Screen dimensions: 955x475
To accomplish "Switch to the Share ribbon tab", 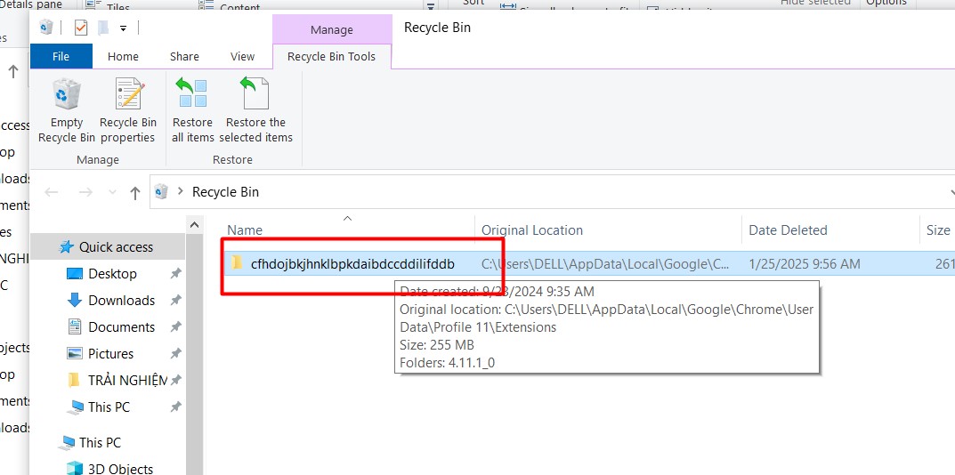I will [184, 56].
